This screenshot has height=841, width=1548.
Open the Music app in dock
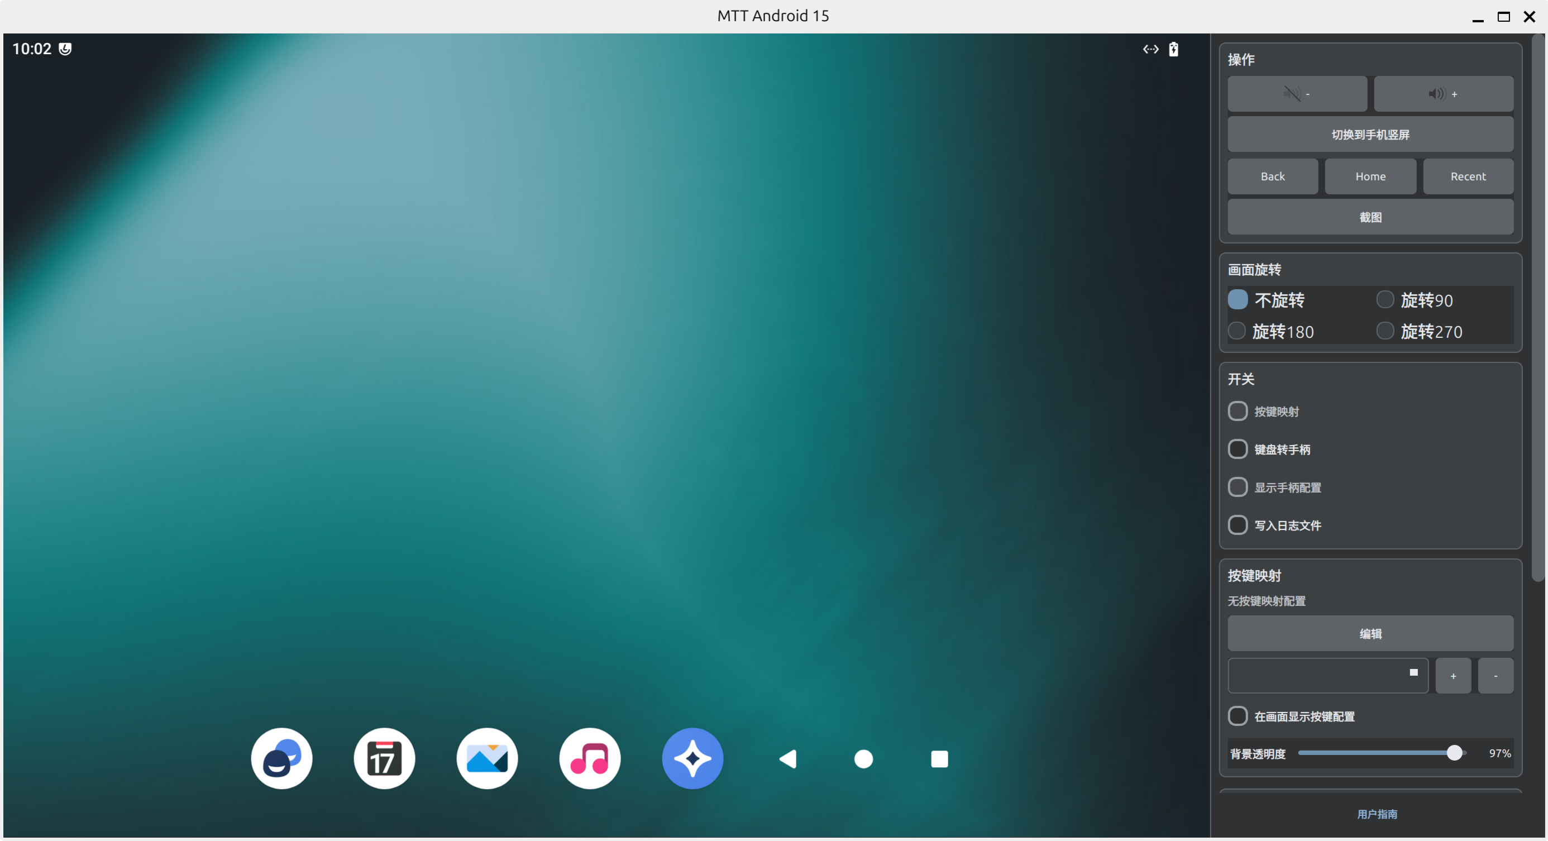pyautogui.click(x=590, y=758)
